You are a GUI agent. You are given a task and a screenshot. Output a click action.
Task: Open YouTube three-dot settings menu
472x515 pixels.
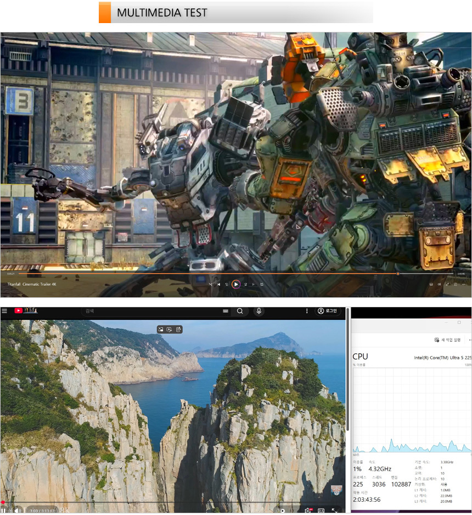[306, 311]
